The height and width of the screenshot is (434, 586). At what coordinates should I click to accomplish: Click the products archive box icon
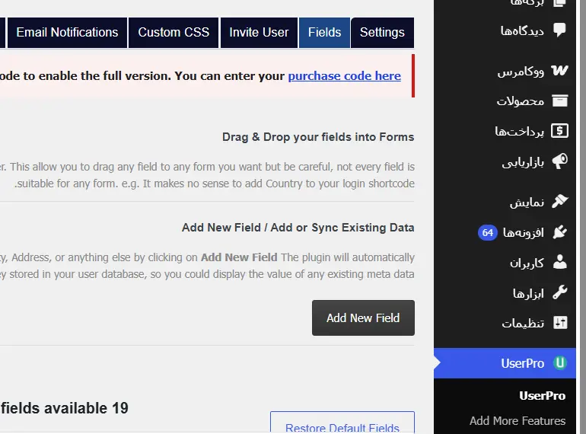(559, 101)
